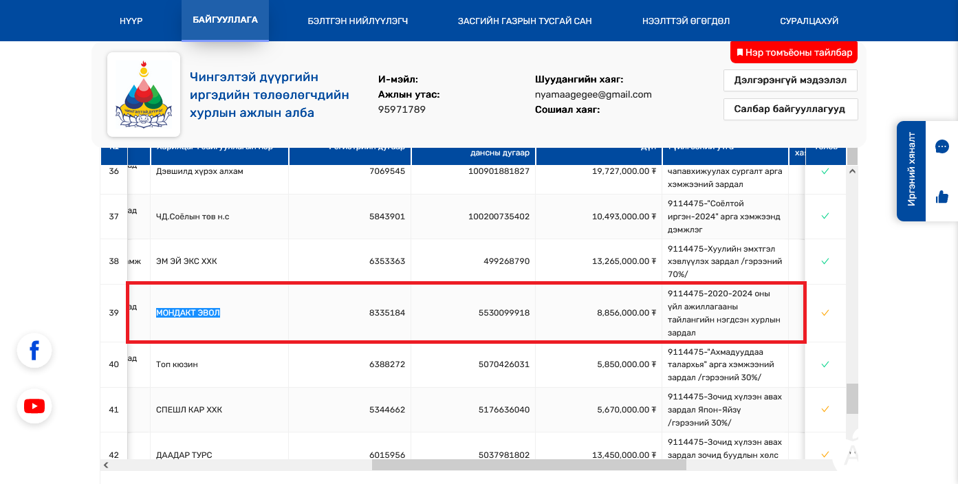The height and width of the screenshot is (484, 958).
Task: Click the green checkmark for row 36
Action: click(825, 171)
